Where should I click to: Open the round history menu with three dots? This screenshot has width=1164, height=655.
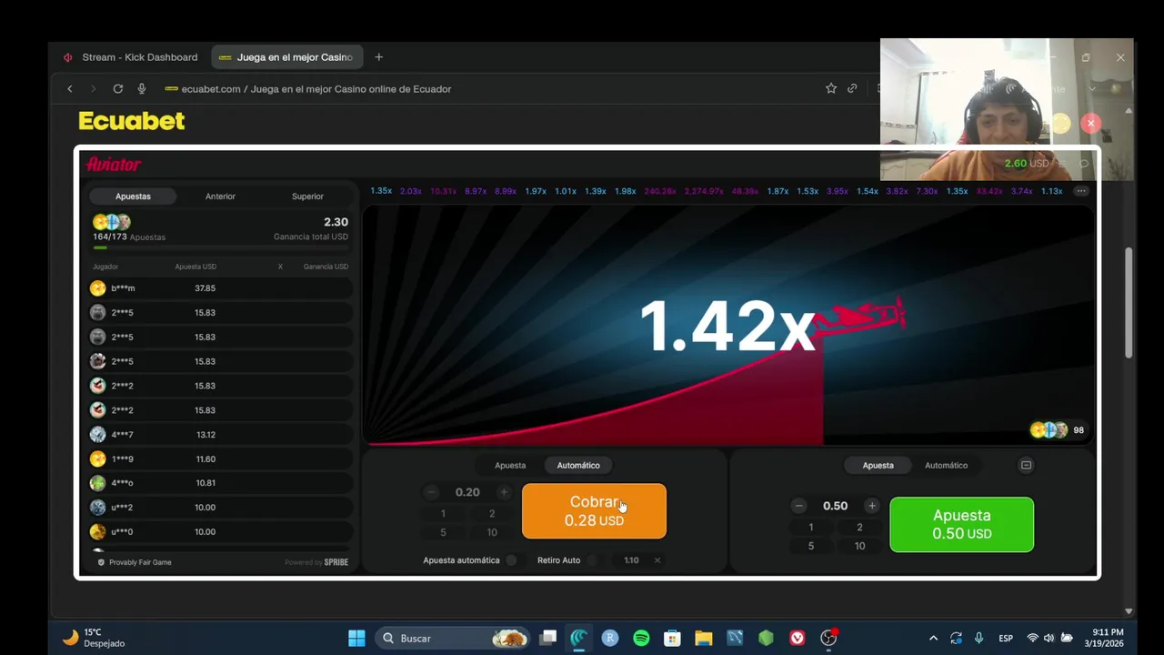pyautogui.click(x=1080, y=191)
